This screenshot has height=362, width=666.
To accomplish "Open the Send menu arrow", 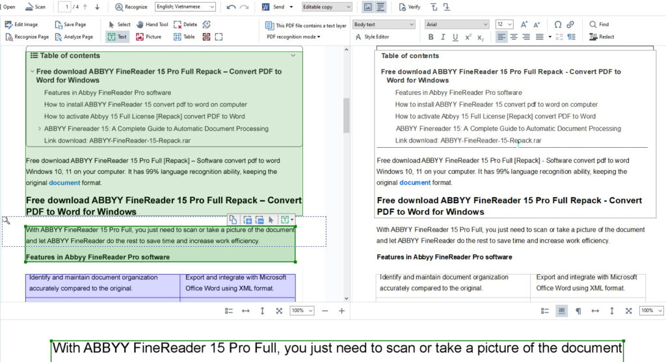I will point(291,7).
